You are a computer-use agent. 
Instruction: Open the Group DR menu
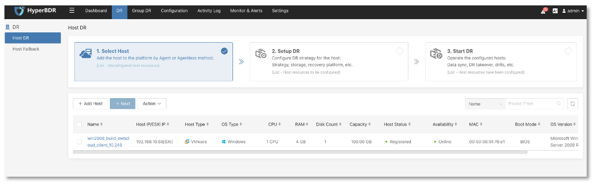tap(141, 11)
